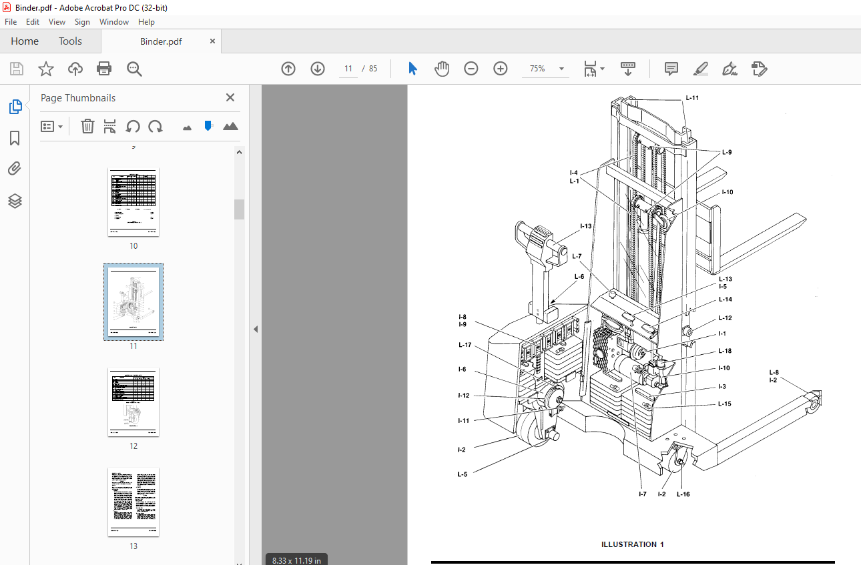Click the L-17 callout label
Viewport: 861px width, 565px height.
[x=465, y=345]
